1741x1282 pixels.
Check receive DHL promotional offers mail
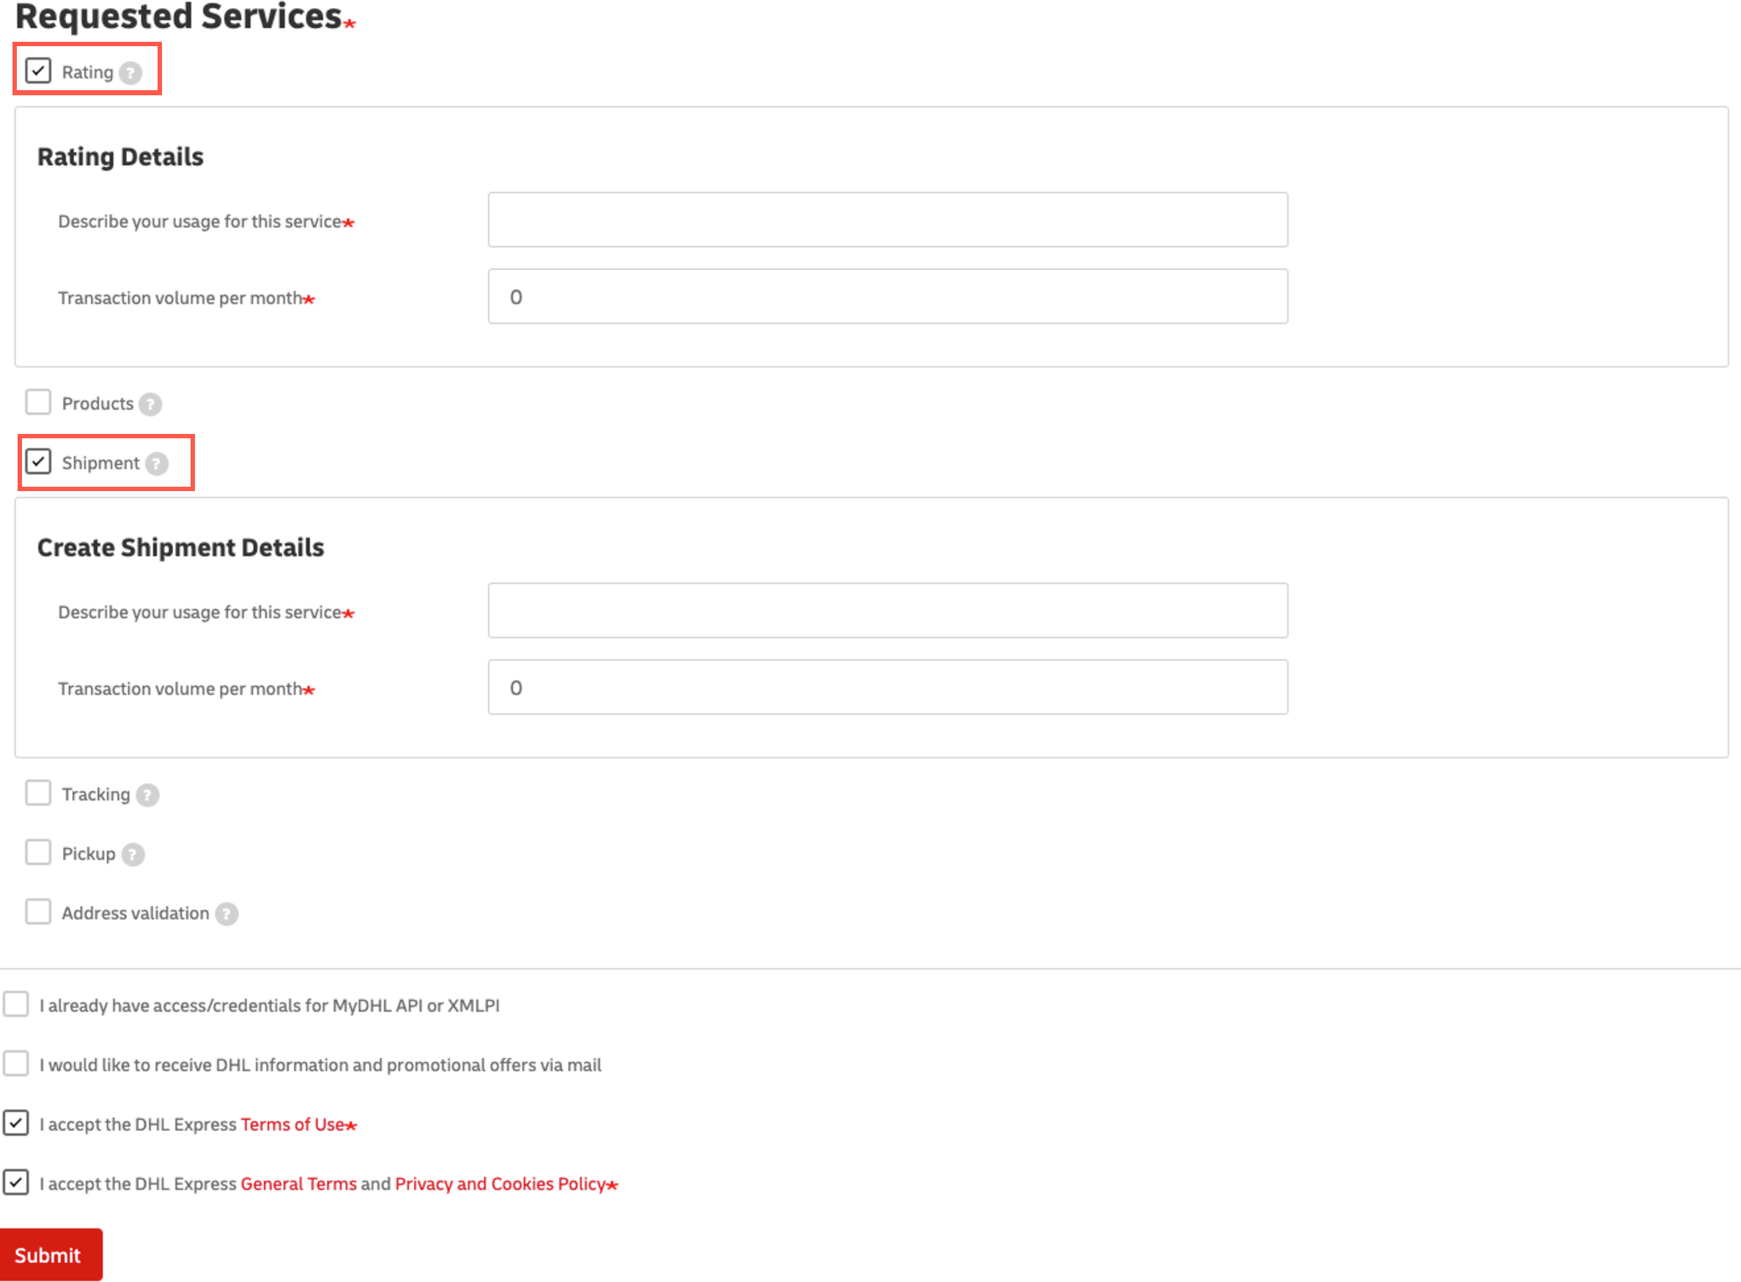tap(18, 1064)
